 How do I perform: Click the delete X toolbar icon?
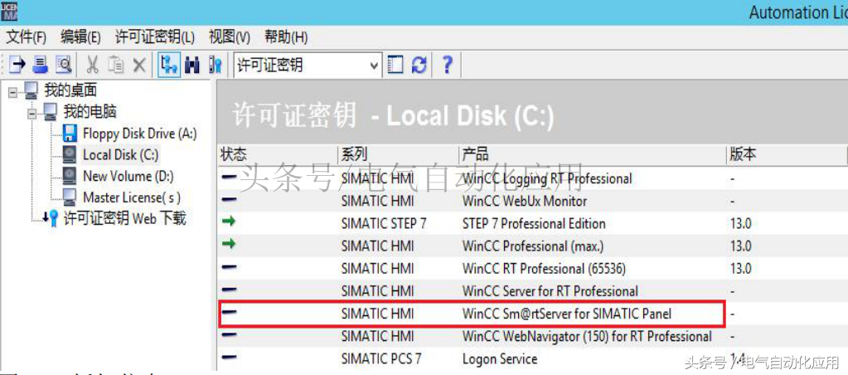point(139,65)
